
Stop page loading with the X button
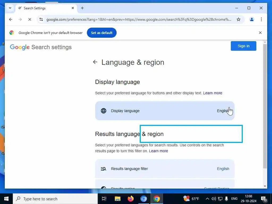(30, 19)
